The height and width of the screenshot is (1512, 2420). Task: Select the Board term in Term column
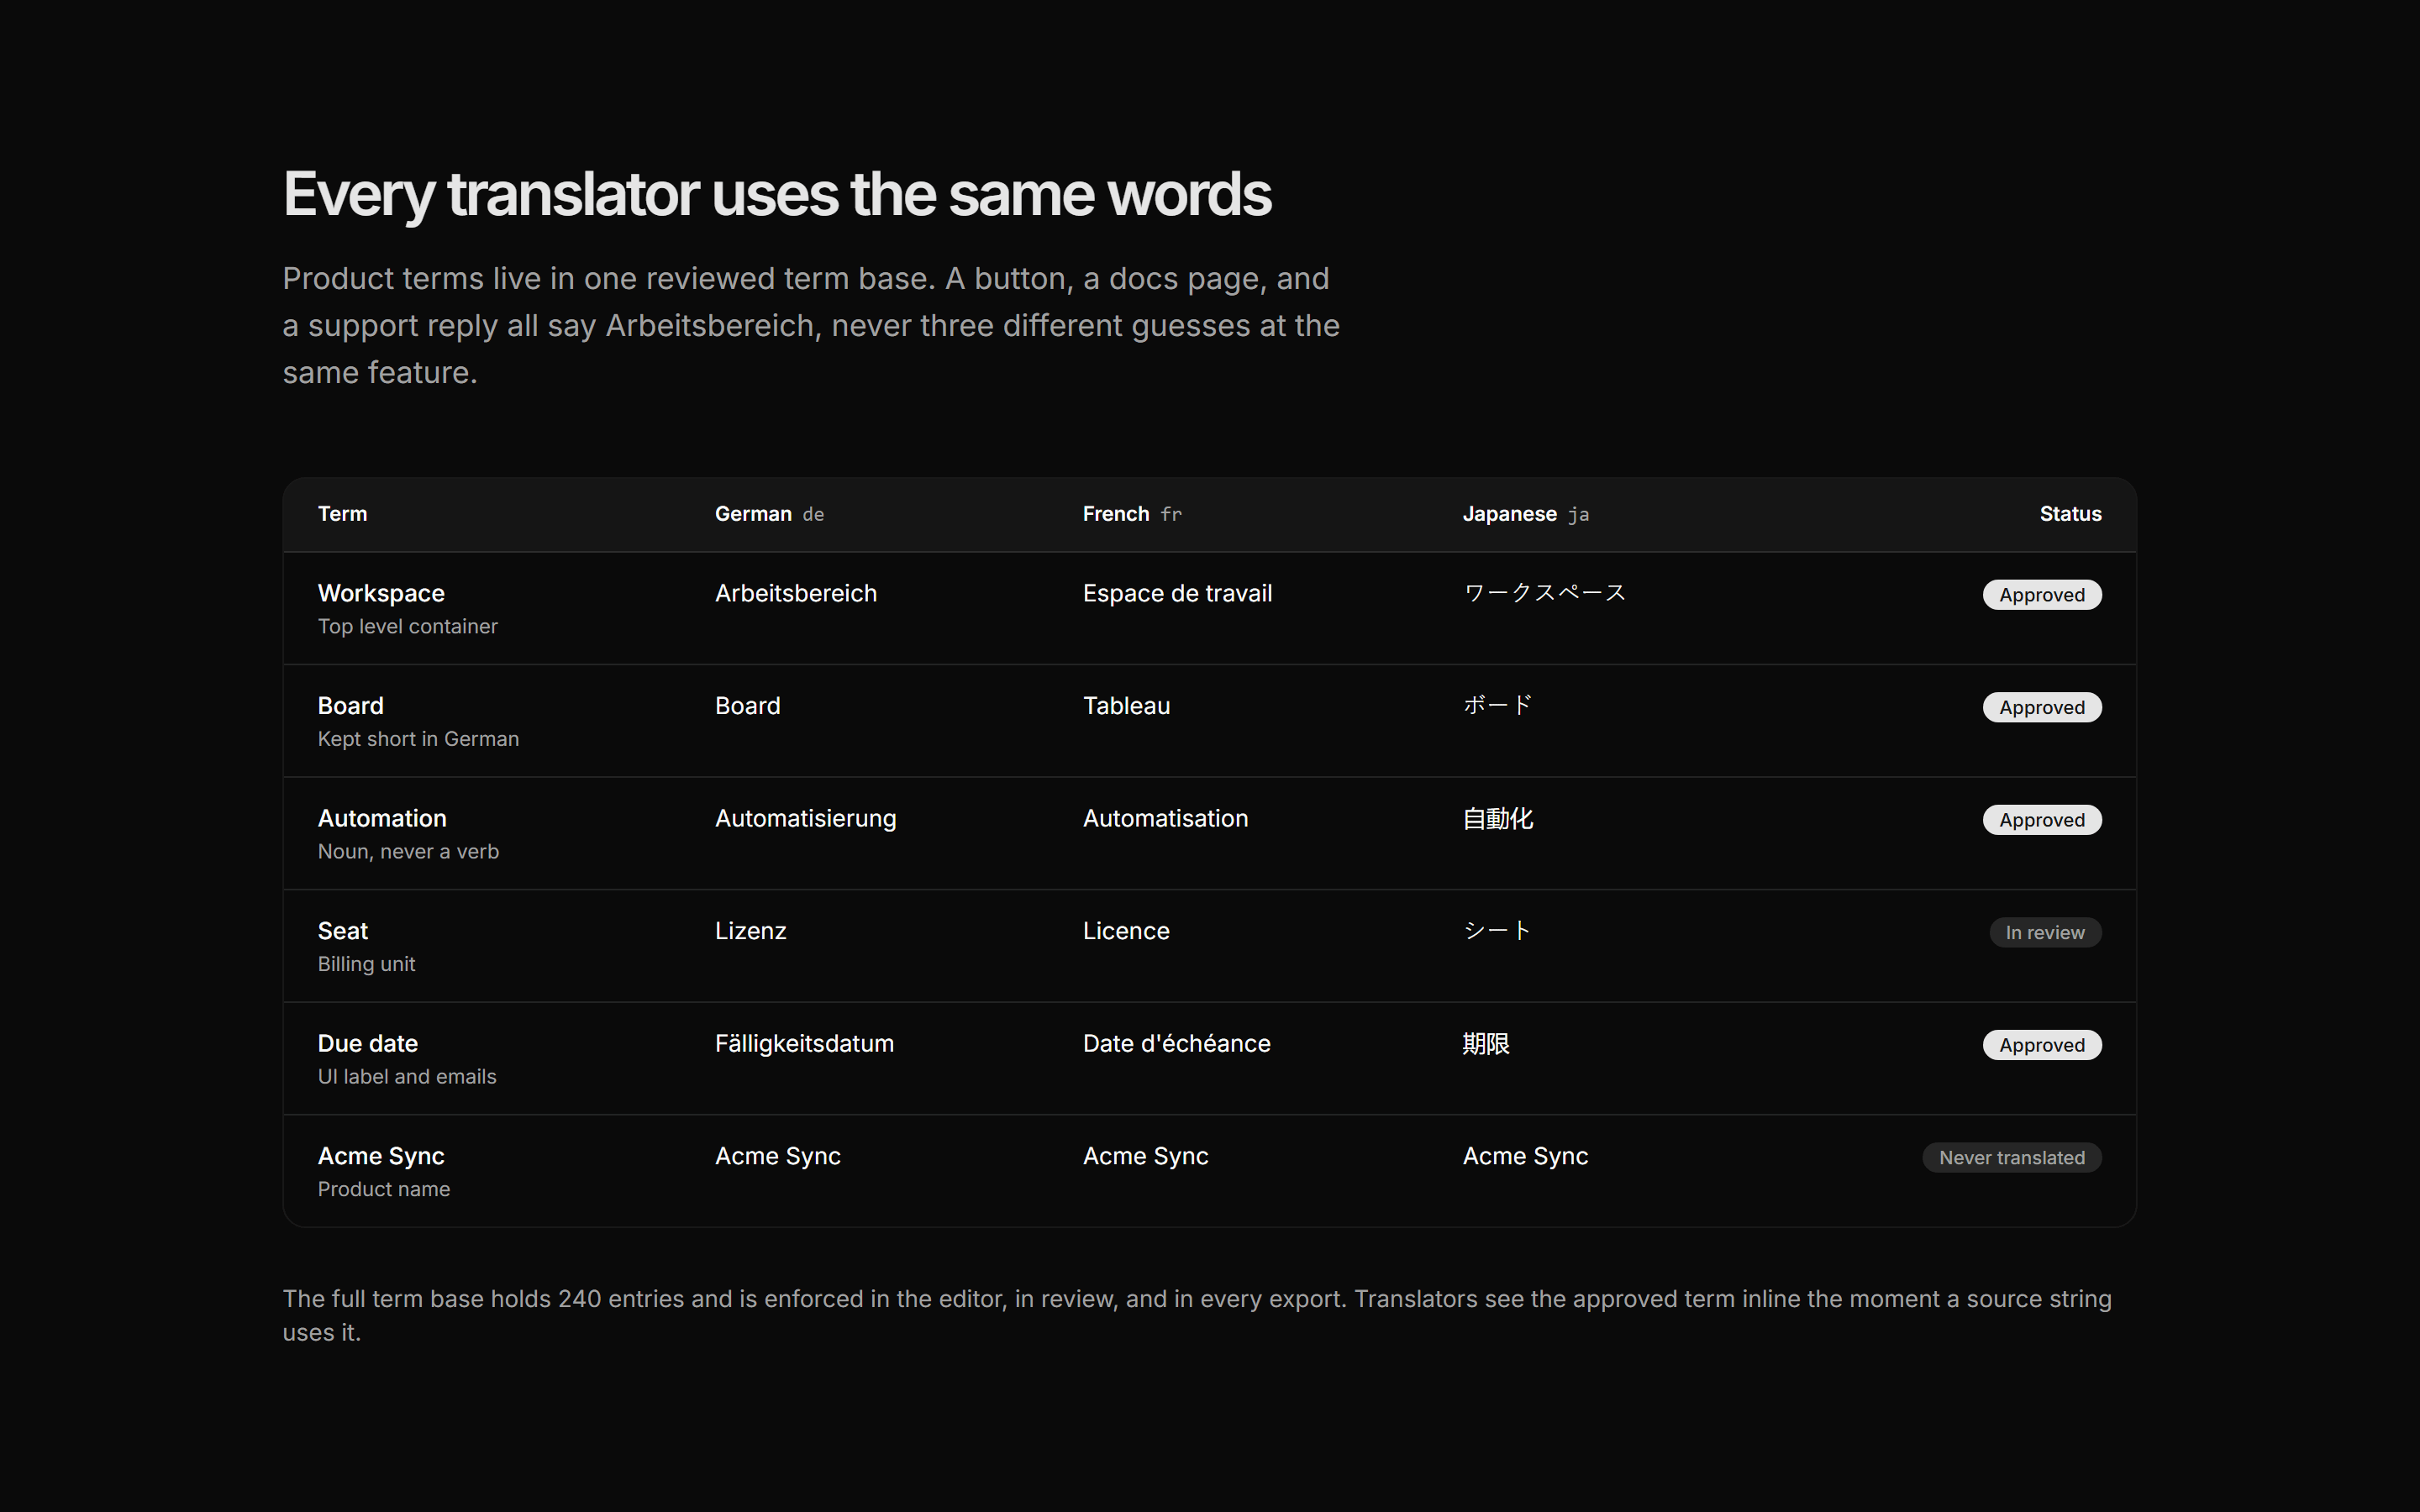pos(350,706)
